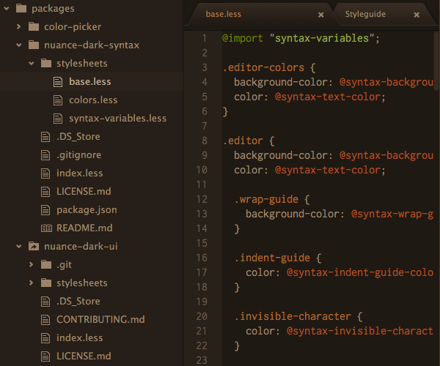440x366 pixels.
Task: Click the color-picker folder icon
Action: tap(34, 27)
